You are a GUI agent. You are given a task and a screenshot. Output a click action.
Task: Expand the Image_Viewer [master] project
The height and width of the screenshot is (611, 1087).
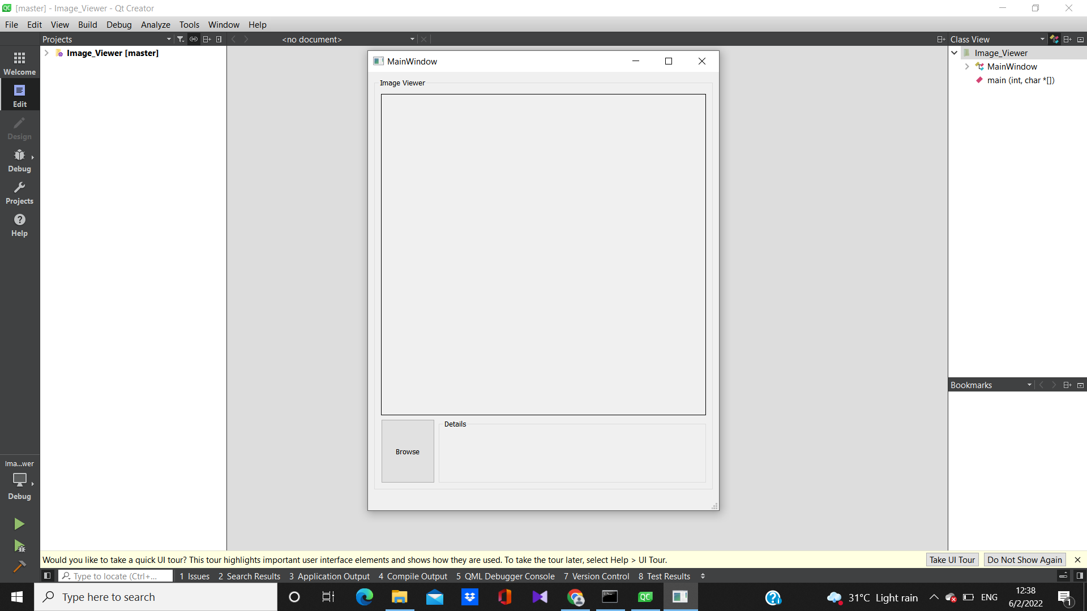pos(46,53)
